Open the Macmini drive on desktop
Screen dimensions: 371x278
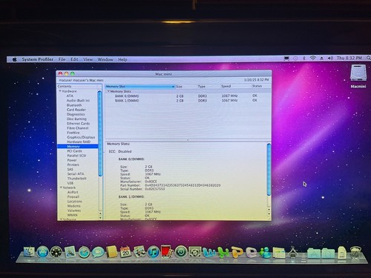(x=358, y=76)
